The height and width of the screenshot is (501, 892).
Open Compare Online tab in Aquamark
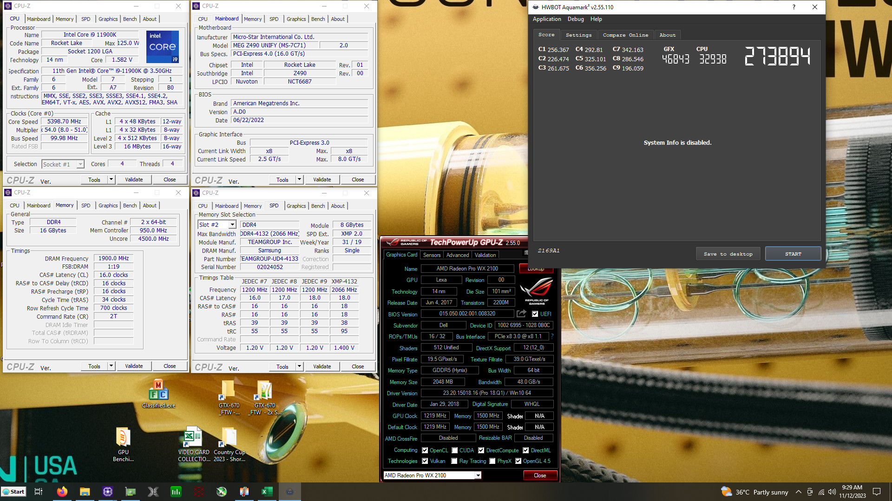(x=625, y=35)
